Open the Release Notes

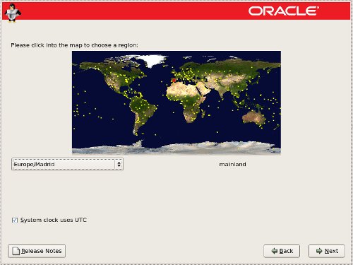(x=37, y=251)
